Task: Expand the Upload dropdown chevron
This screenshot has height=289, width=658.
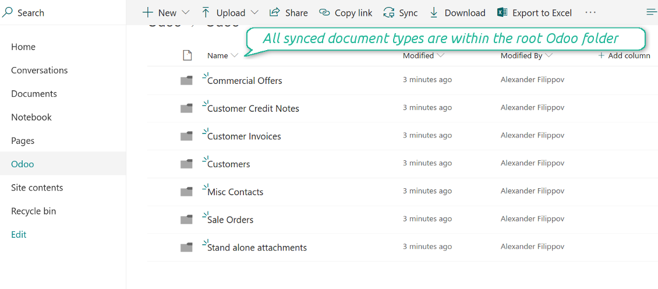Action: tap(254, 13)
